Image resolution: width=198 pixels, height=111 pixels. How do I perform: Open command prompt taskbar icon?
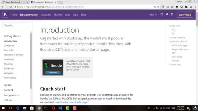[x=46, y=108]
